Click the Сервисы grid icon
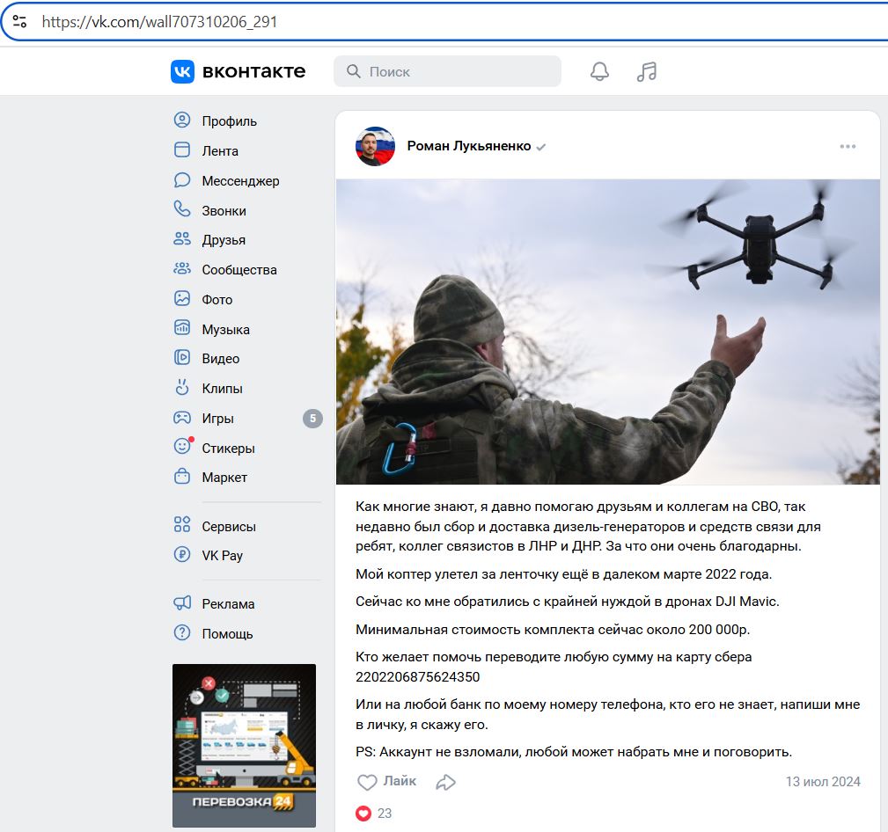The width and height of the screenshot is (888, 832). (x=182, y=525)
